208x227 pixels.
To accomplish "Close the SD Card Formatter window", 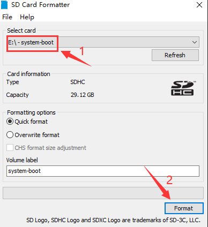I will coord(199,5).
